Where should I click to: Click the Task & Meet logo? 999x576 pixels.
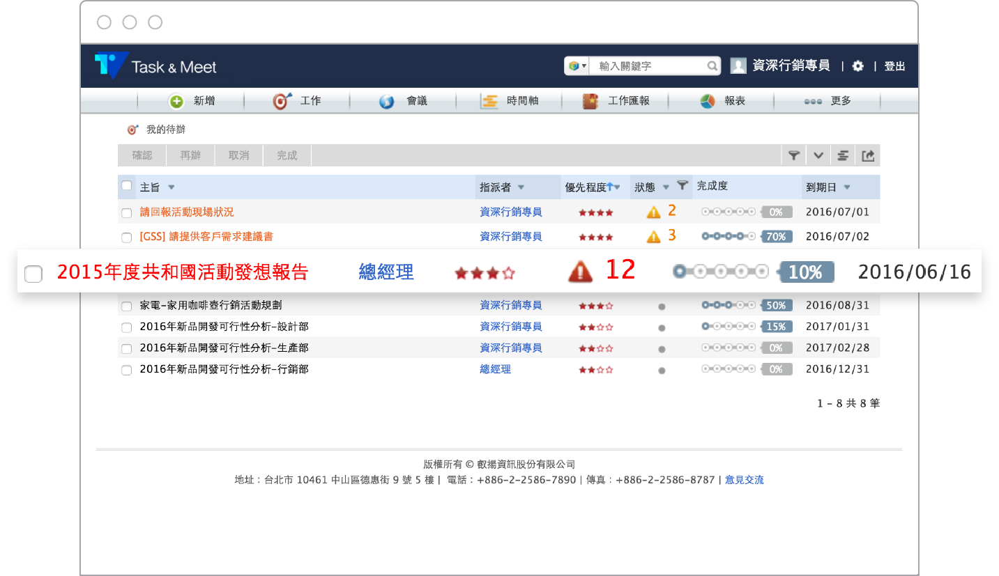pyautogui.click(x=155, y=66)
